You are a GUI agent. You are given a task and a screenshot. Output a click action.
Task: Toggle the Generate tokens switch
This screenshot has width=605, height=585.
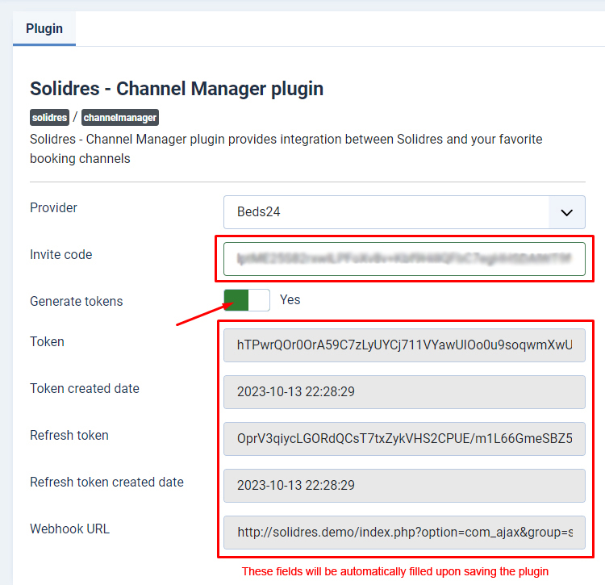tap(247, 300)
